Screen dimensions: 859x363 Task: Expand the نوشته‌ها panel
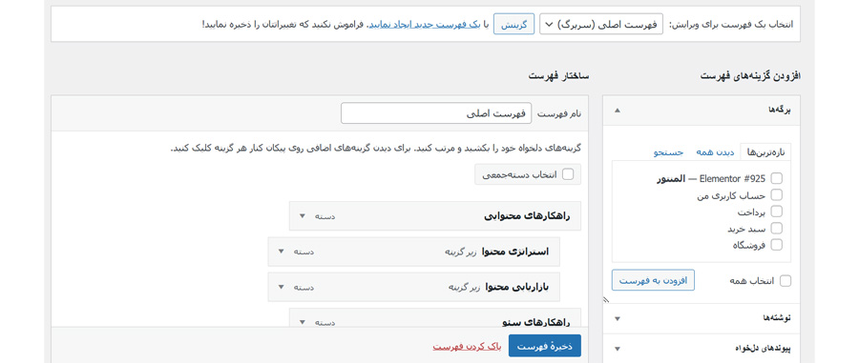(702, 318)
